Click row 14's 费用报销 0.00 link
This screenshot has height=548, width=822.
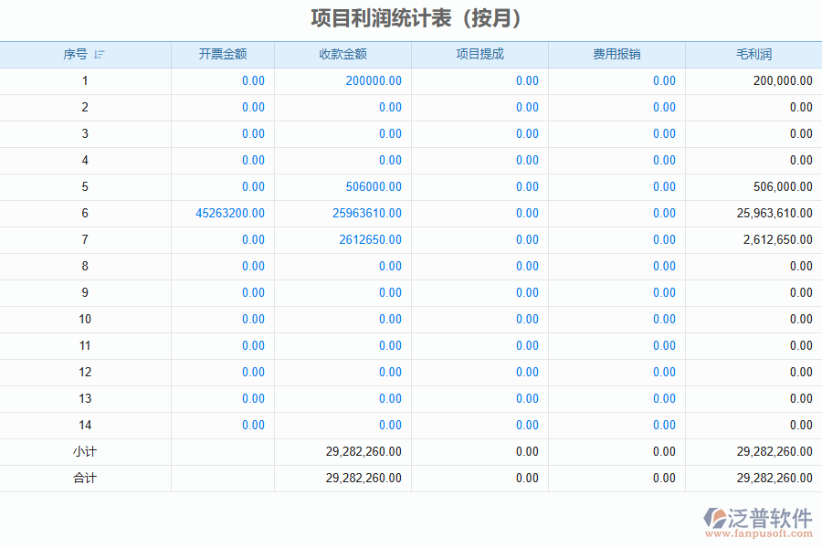(x=664, y=425)
